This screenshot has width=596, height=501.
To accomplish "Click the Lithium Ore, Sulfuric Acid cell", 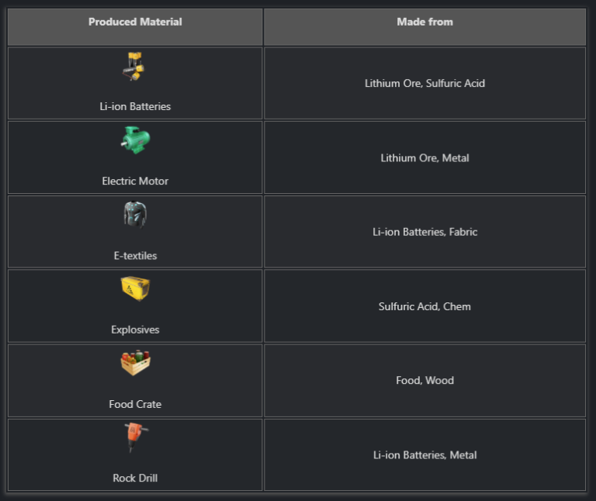I will [424, 83].
